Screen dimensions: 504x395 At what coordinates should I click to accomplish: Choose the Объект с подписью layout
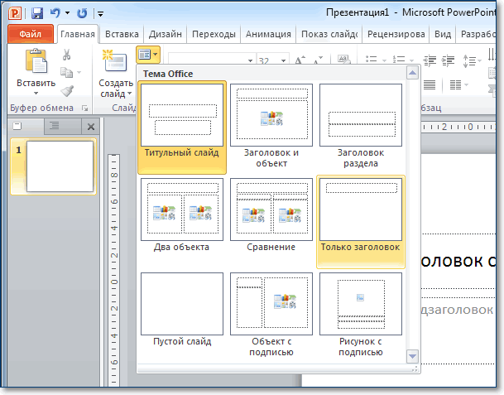pyautogui.click(x=271, y=316)
